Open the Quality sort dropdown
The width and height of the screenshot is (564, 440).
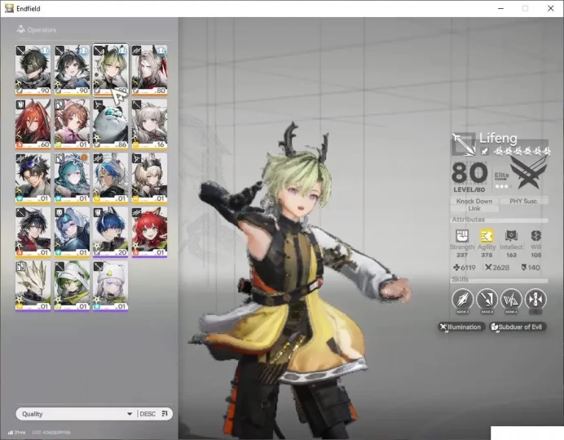coord(77,414)
